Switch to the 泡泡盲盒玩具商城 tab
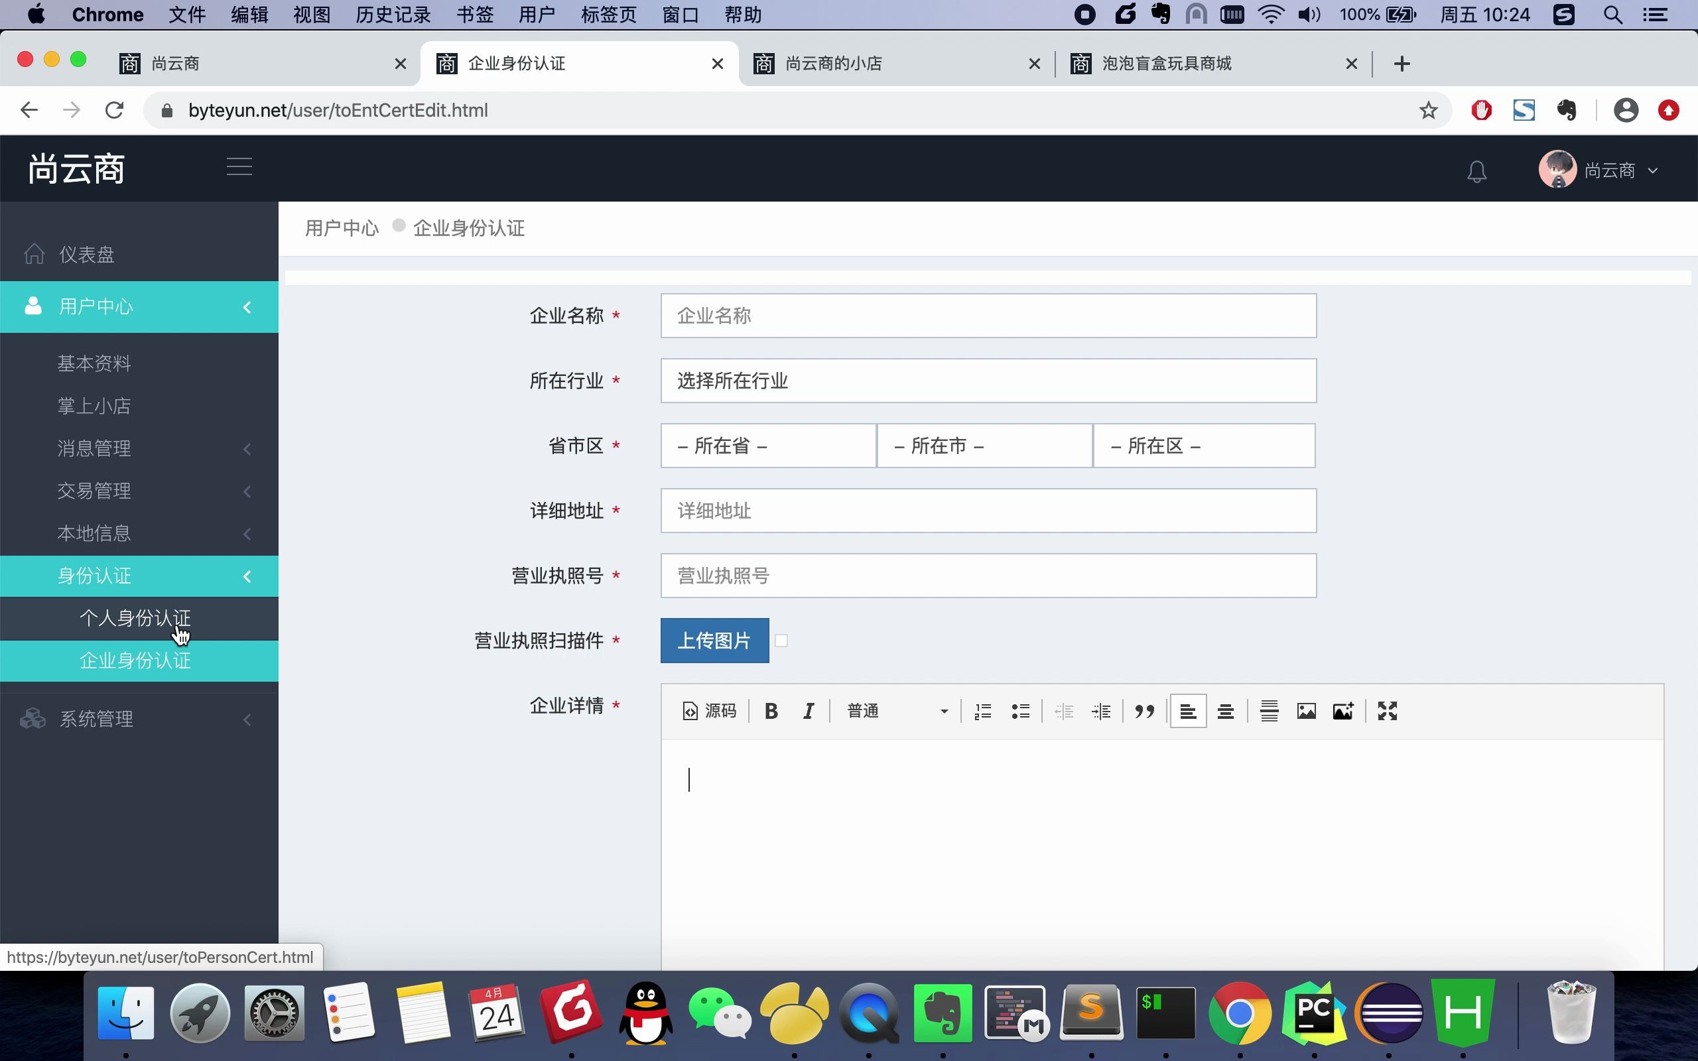The height and width of the screenshot is (1061, 1698). coord(1165,63)
